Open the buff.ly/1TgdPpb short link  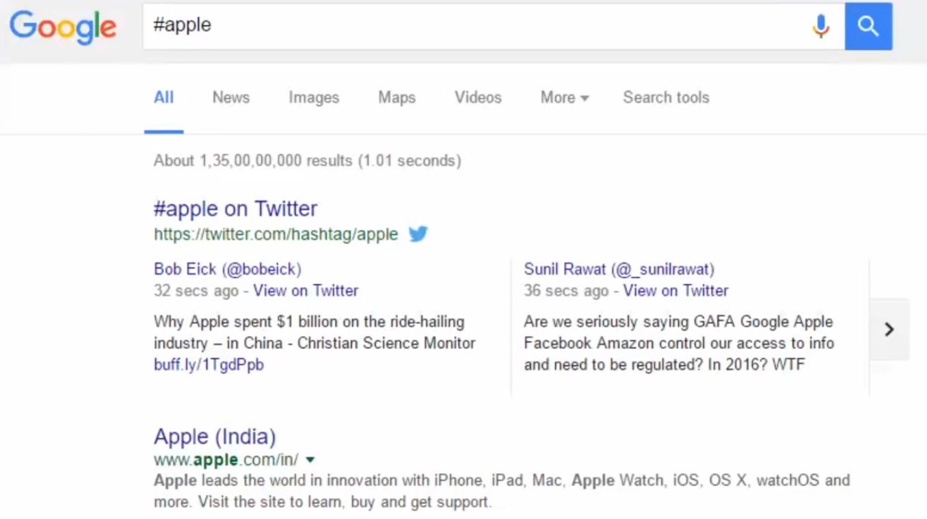pos(209,365)
